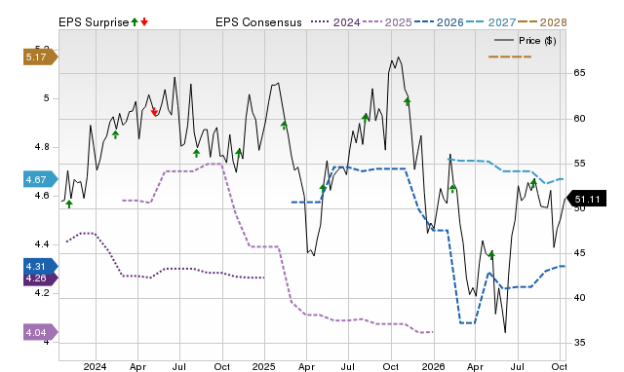The image size is (624, 372).
Task: Toggle the 2026 consensus legend entry
Action: pyautogui.click(x=439, y=22)
